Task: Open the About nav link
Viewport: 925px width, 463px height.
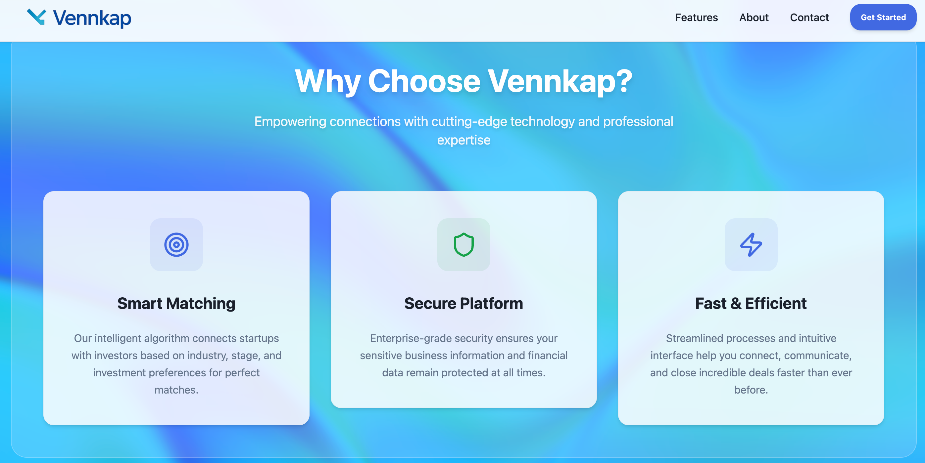Action: point(754,17)
